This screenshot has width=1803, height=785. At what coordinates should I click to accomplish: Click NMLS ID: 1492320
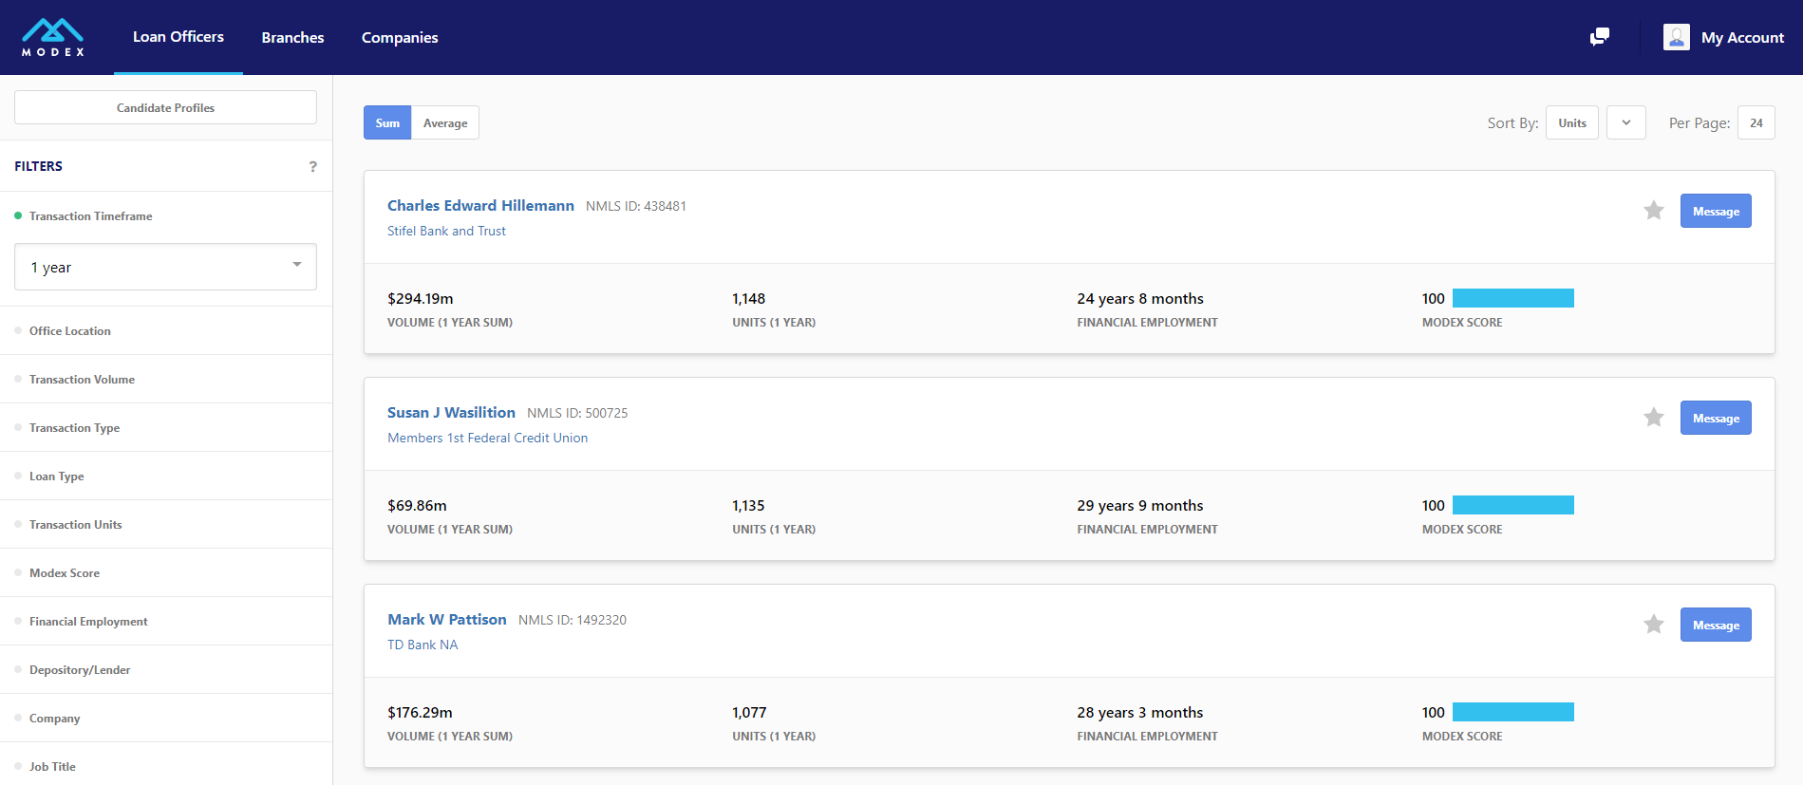573,620
